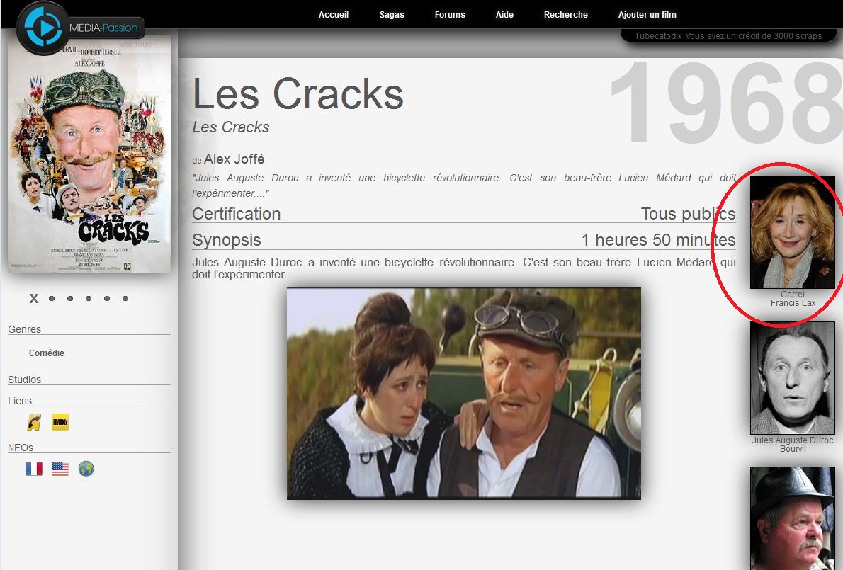
Task: Open the black-and-white Bourvil actor photo
Action: click(x=793, y=377)
